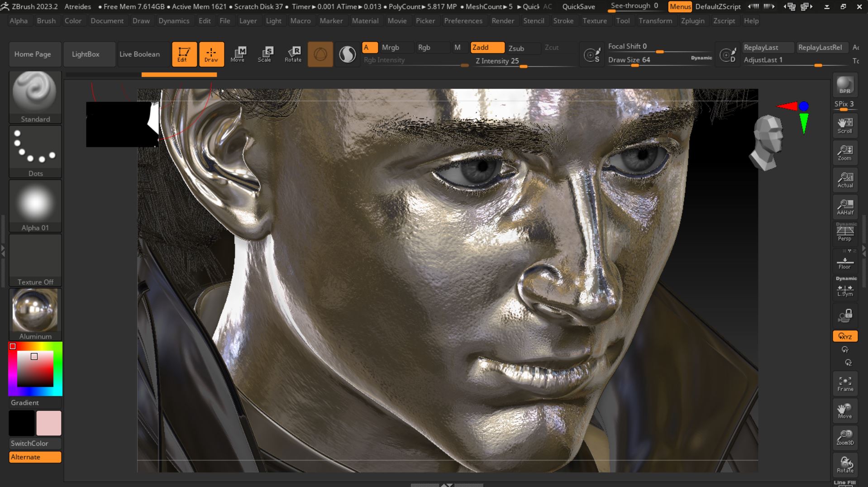The image size is (868, 487).
Task: Set Actual size view icon
Action: click(x=845, y=180)
